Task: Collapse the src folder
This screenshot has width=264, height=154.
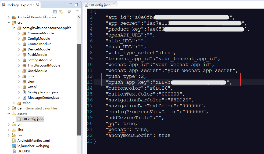Action: 9,23
